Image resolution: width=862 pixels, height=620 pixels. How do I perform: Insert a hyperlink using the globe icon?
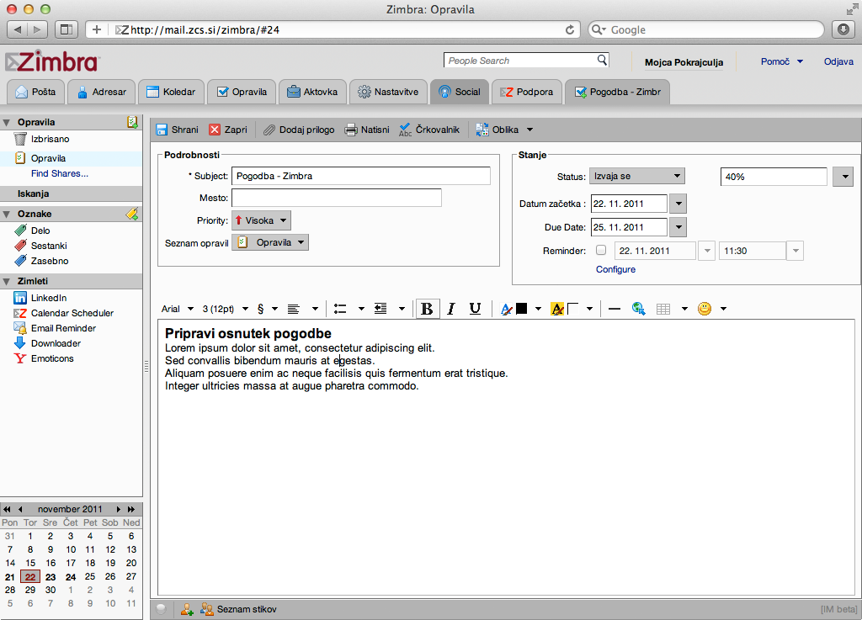638,309
